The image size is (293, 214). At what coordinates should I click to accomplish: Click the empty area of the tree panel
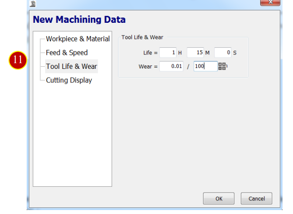tap(73, 136)
